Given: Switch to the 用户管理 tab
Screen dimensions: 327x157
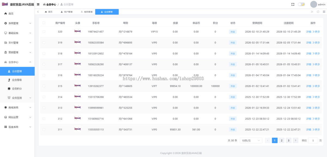Looking at the screenshot, I should tap(66, 12).
